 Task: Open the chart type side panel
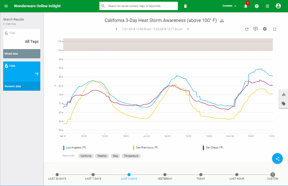[284, 94]
